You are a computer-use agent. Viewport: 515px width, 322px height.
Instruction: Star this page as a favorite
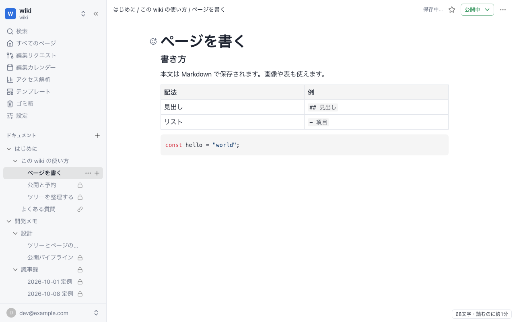pos(452,10)
